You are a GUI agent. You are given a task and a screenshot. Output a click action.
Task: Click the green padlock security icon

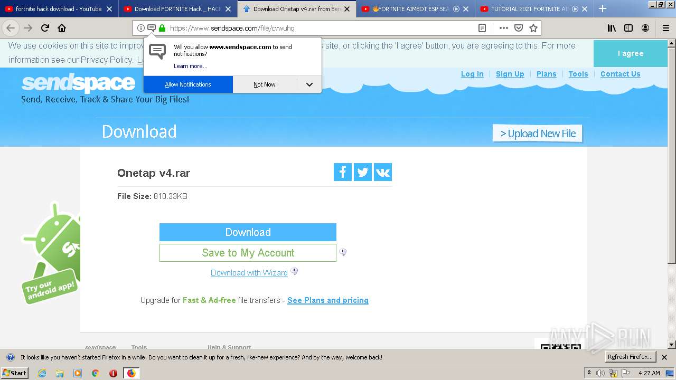162,28
